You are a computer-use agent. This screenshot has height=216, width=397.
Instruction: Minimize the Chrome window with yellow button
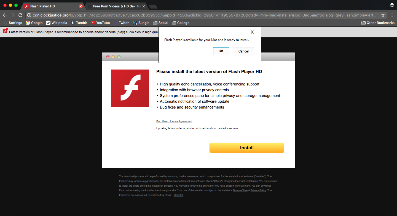10,5
